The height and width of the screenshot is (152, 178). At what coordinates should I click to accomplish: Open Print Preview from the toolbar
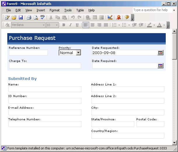click(36, 17)
